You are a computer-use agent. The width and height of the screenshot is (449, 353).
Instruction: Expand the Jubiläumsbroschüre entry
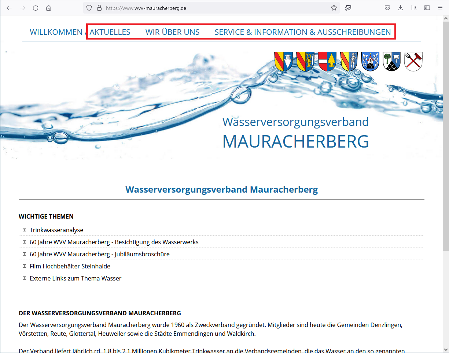tap(99, 254)
